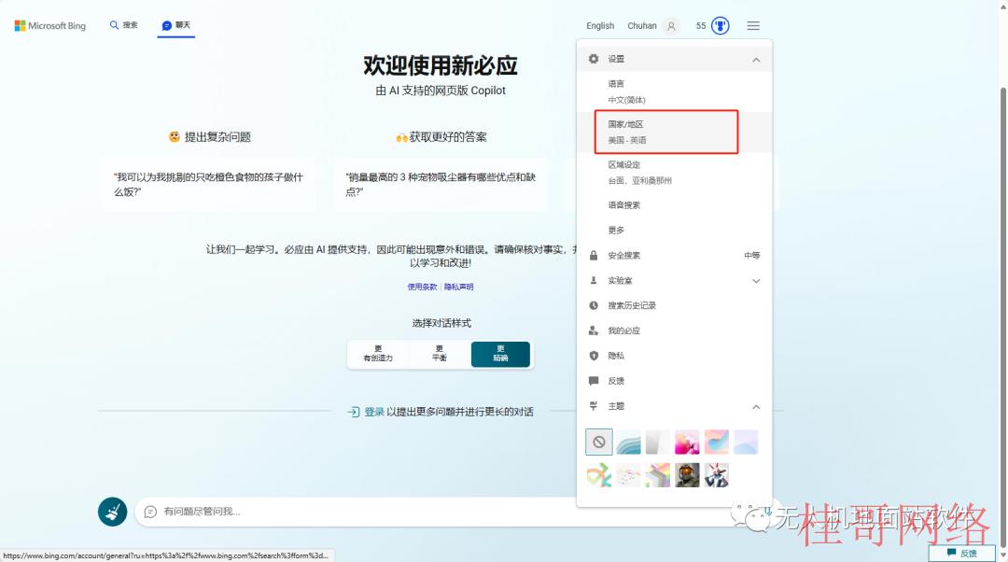Viewport: 1008px width, 562px height.
Task: Open the 国家/地区 美国-英语 setting
Action: point(675,132)
